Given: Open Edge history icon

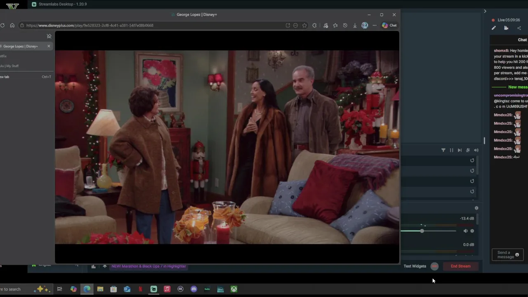Looking at the screenshot, I should (345, 25).
